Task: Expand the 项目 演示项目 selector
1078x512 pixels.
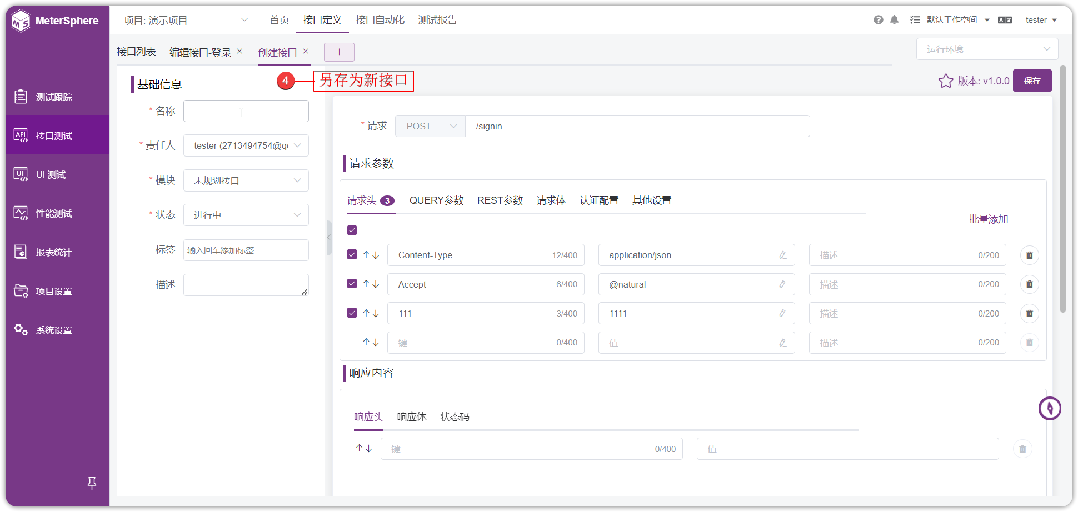Action: (x=185, y=21)
